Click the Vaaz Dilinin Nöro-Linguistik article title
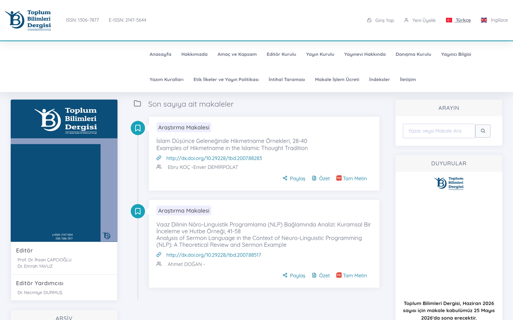The image size is (513, 320). [x=264, y=235]
